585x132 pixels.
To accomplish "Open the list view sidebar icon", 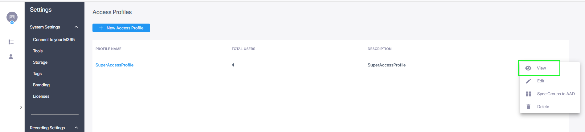I will tap(11, 42).
